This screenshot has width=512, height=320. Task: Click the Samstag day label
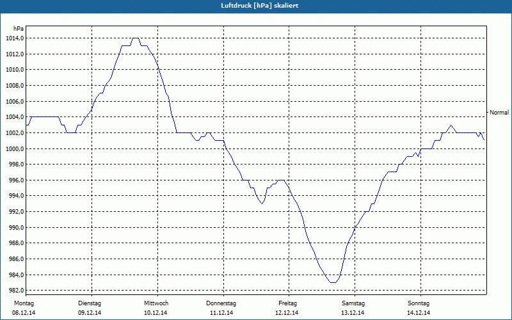click(353, 303)
